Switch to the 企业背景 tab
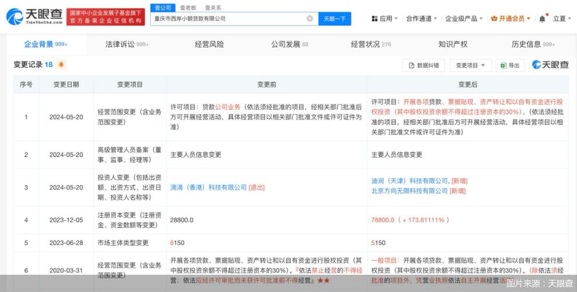Viewport: 577px width, 292px height. [x=46, y=44]
